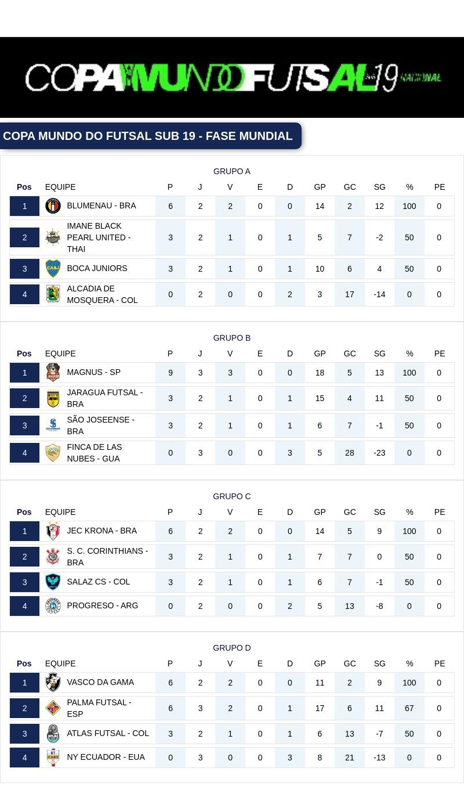Click the Boca Juniors crest
Image resolution: width=464 pixels, height=797 pixels.
[x=53, y=268]
